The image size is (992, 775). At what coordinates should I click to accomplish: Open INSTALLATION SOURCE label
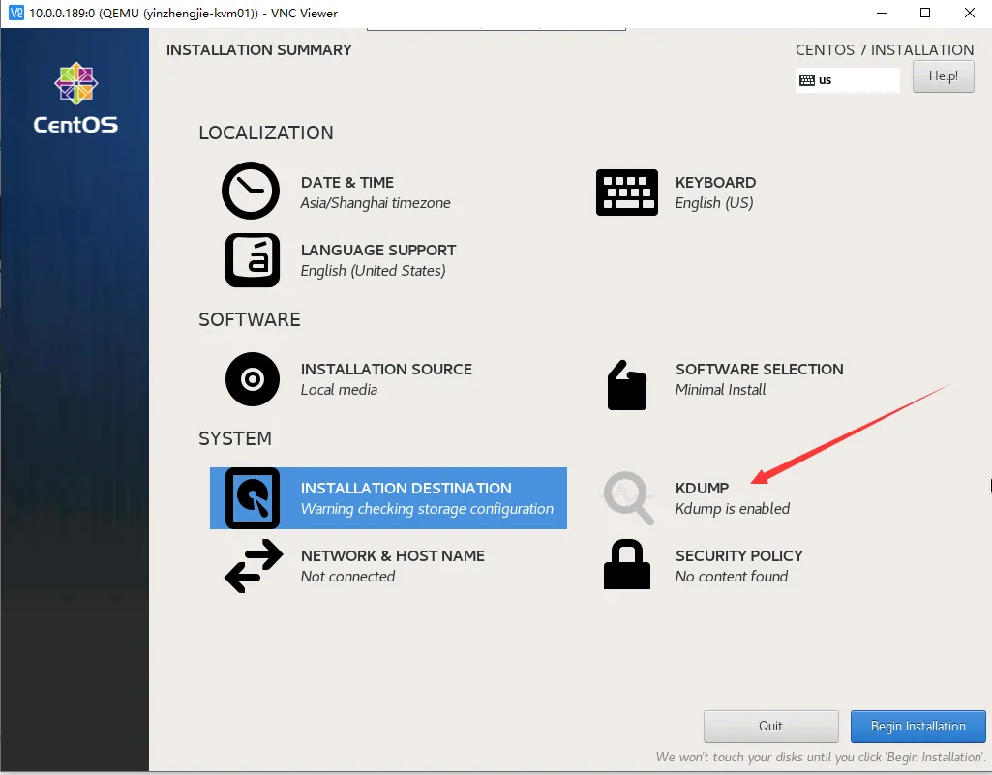pos(386,369)
